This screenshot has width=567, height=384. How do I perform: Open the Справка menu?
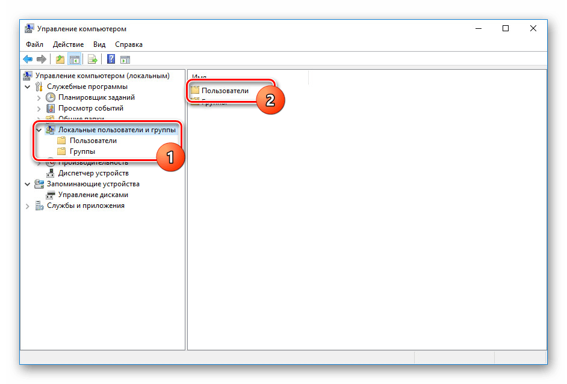tap(129, 44)
